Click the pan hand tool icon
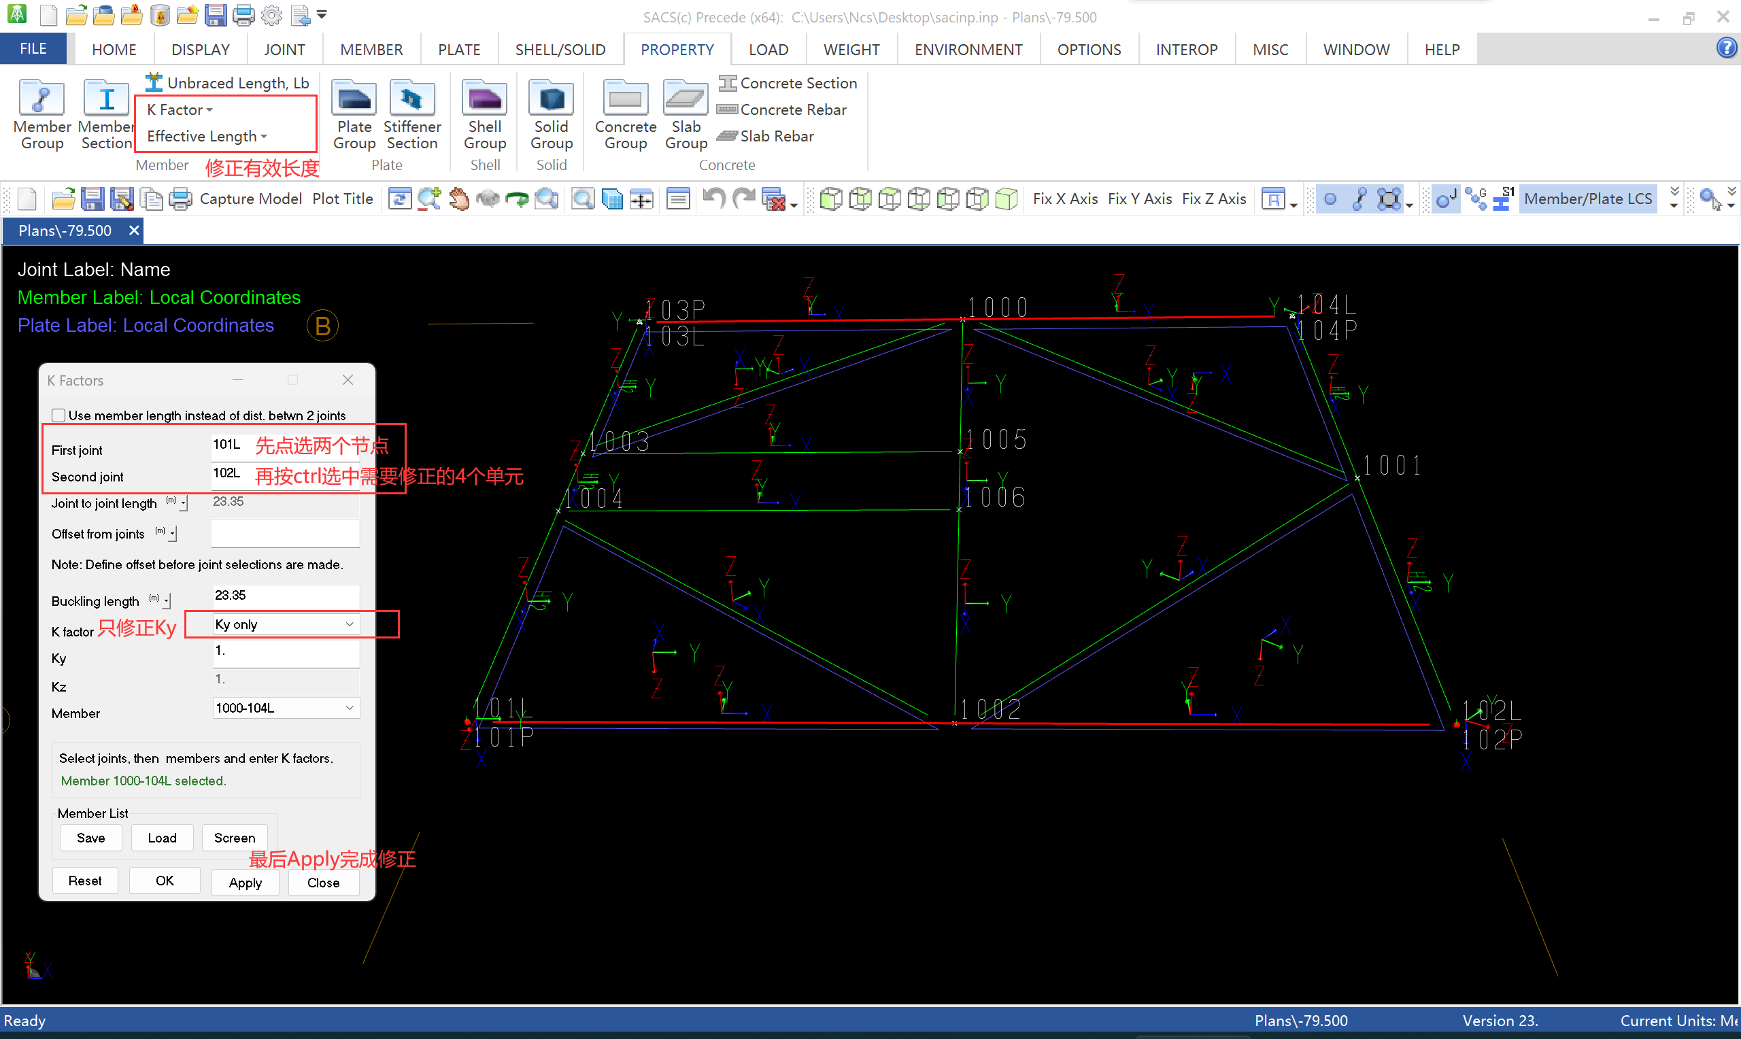The image size is (1741, 1039). click(458, 199)
